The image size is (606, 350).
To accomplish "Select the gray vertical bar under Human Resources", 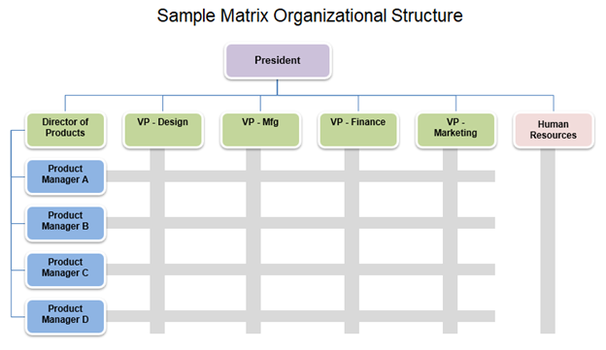I will (548, 240).
